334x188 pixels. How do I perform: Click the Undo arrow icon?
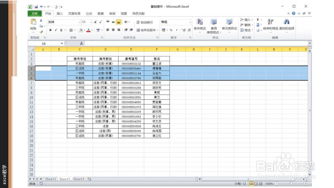[x=41, y=7]
